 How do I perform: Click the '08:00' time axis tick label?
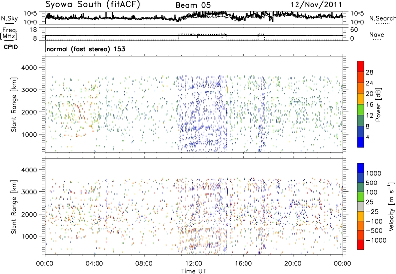point(144,264)
